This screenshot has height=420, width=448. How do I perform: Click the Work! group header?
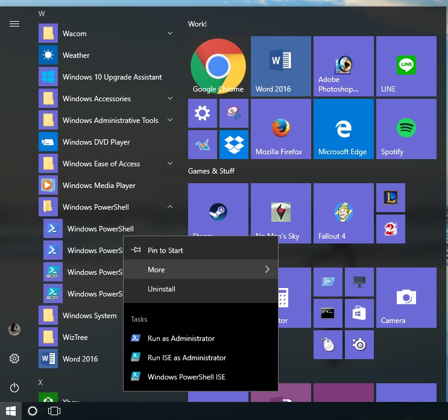coord(197,24)
